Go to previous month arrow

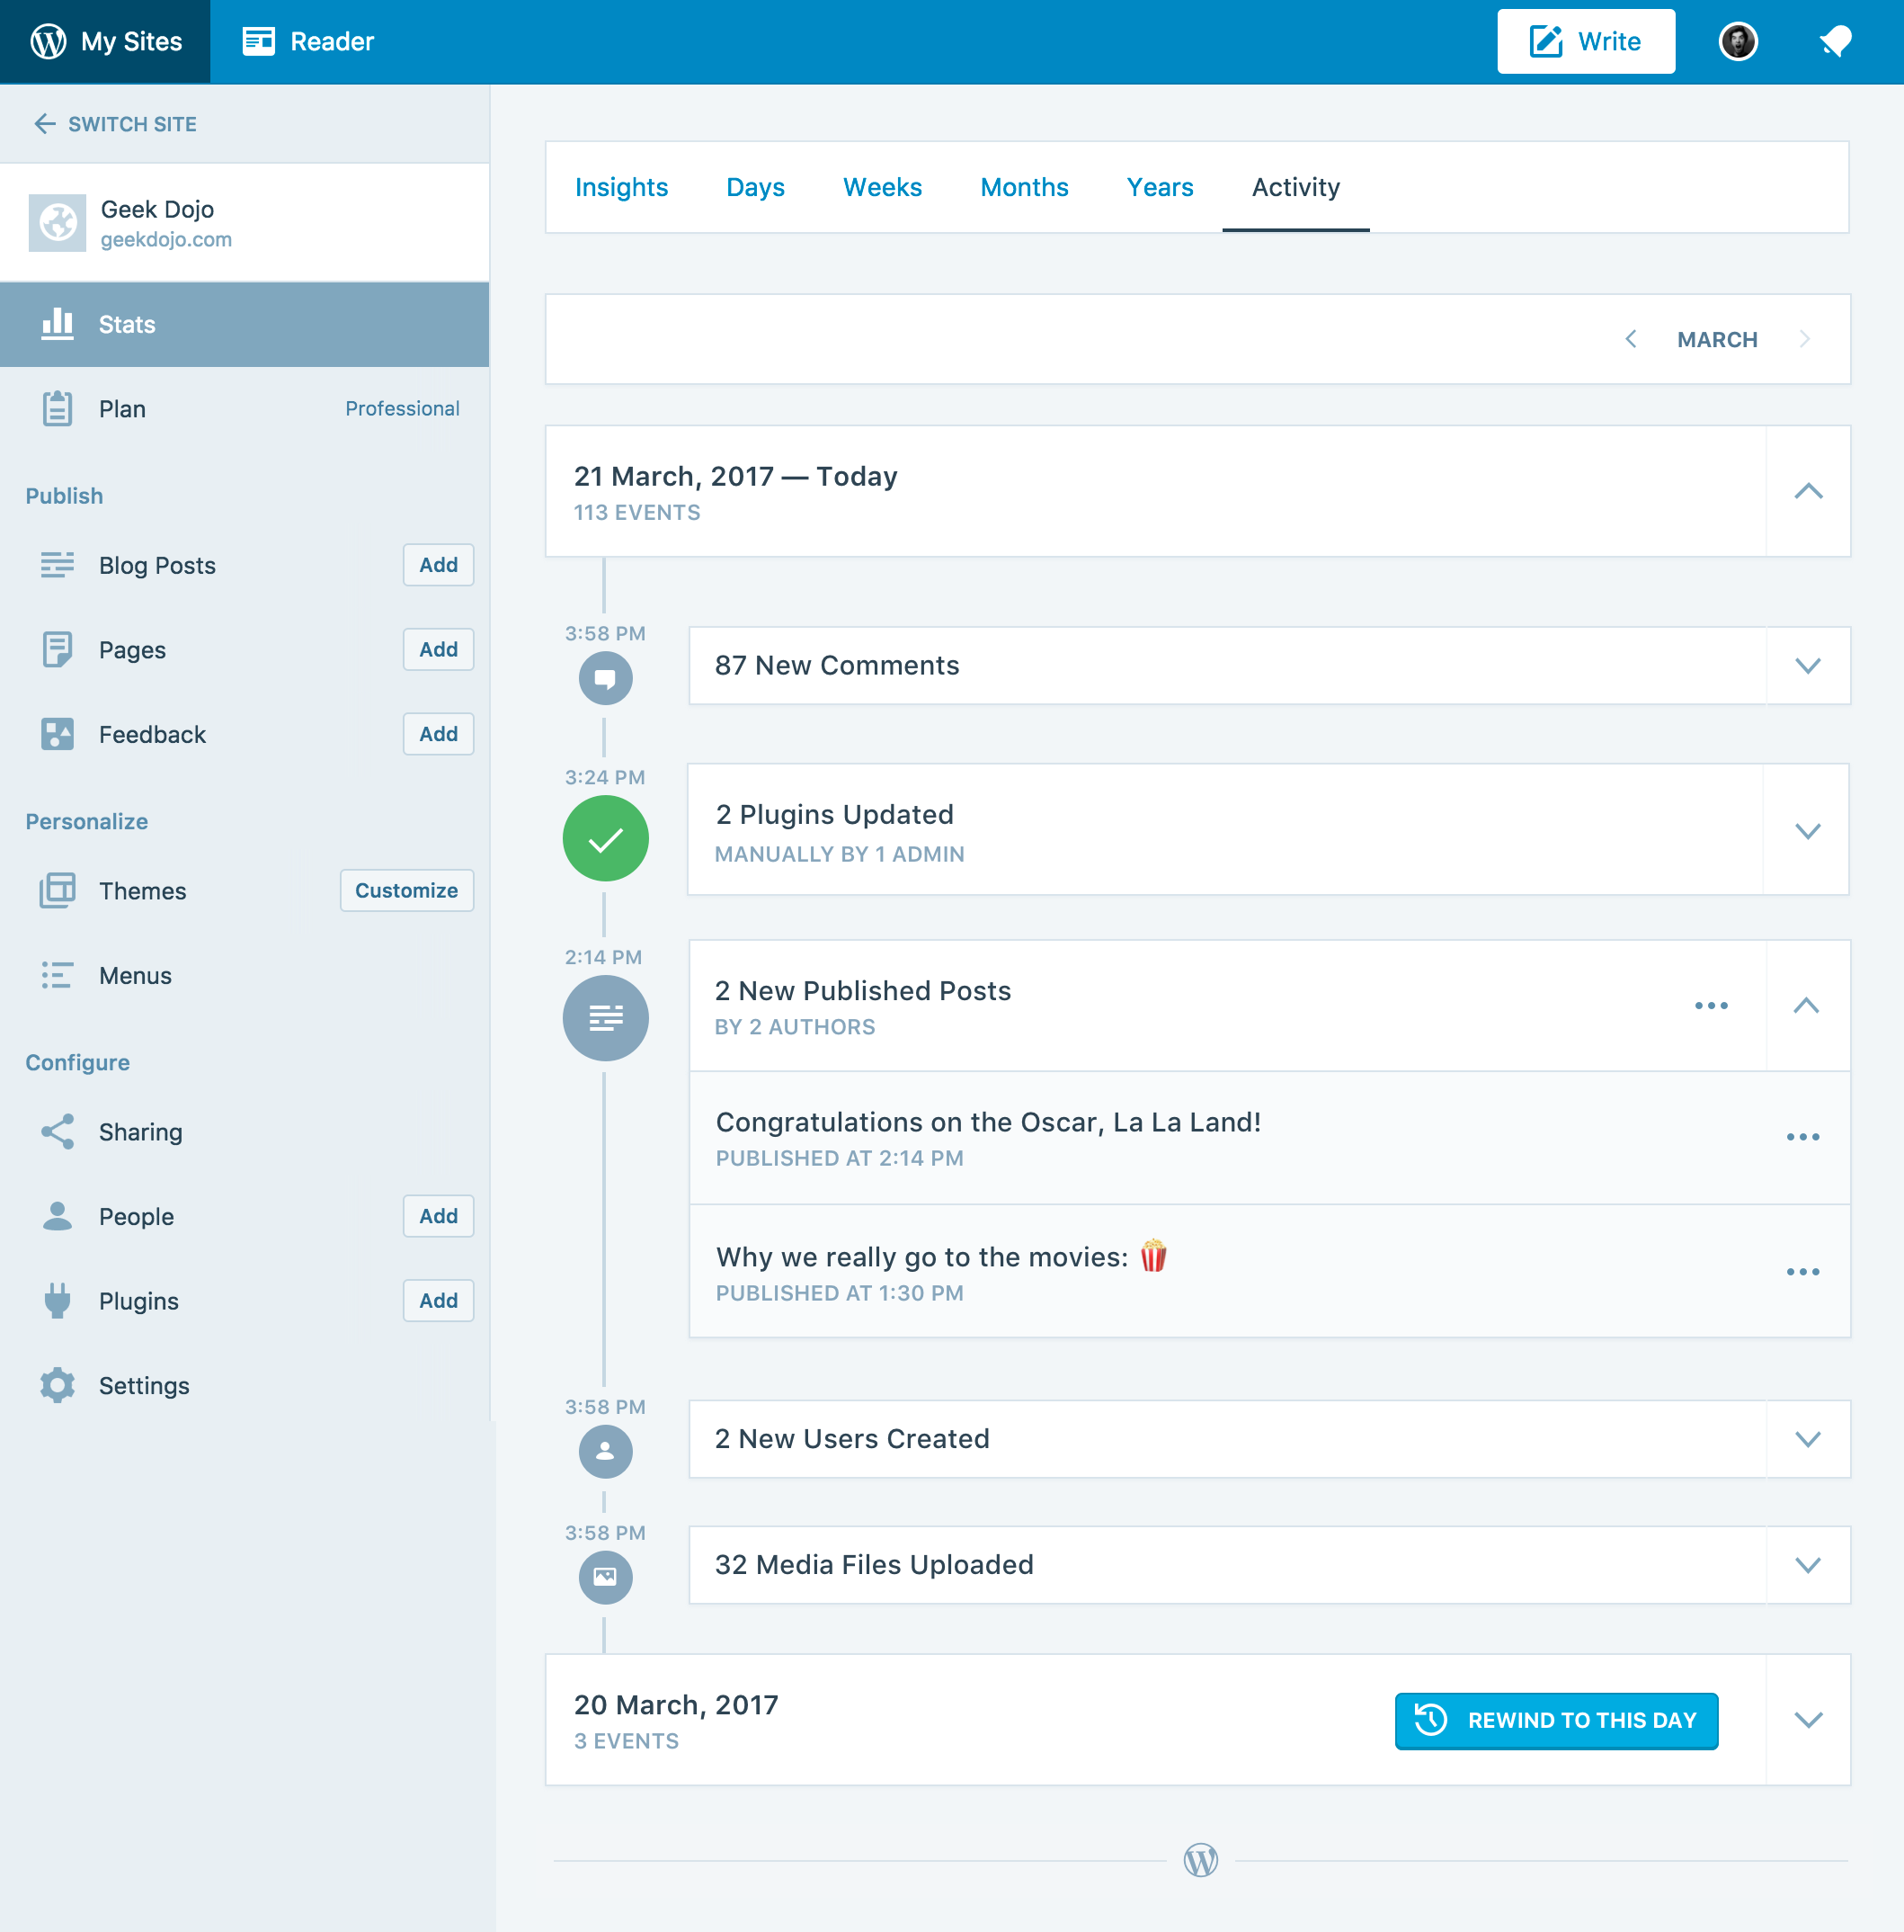click(1631, 339)
